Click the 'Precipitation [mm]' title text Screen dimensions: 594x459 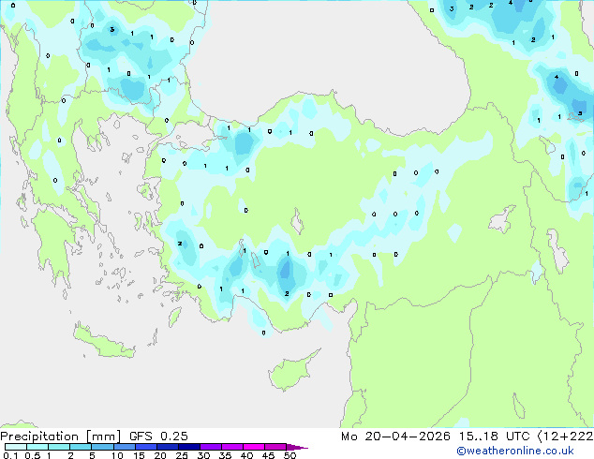pos(61,437)
